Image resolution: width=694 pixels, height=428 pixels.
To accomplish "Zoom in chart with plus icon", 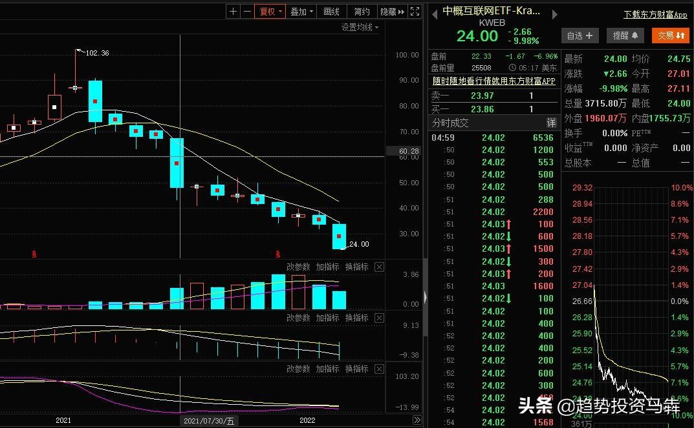I will (233, 12).
